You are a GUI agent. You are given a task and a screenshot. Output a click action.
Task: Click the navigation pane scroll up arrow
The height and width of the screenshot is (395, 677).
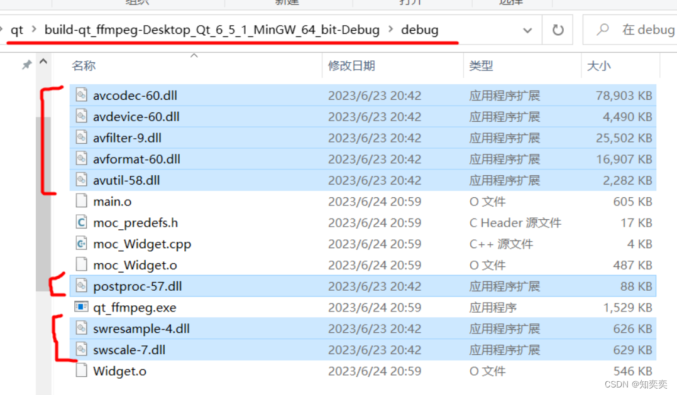coord(43,62)
